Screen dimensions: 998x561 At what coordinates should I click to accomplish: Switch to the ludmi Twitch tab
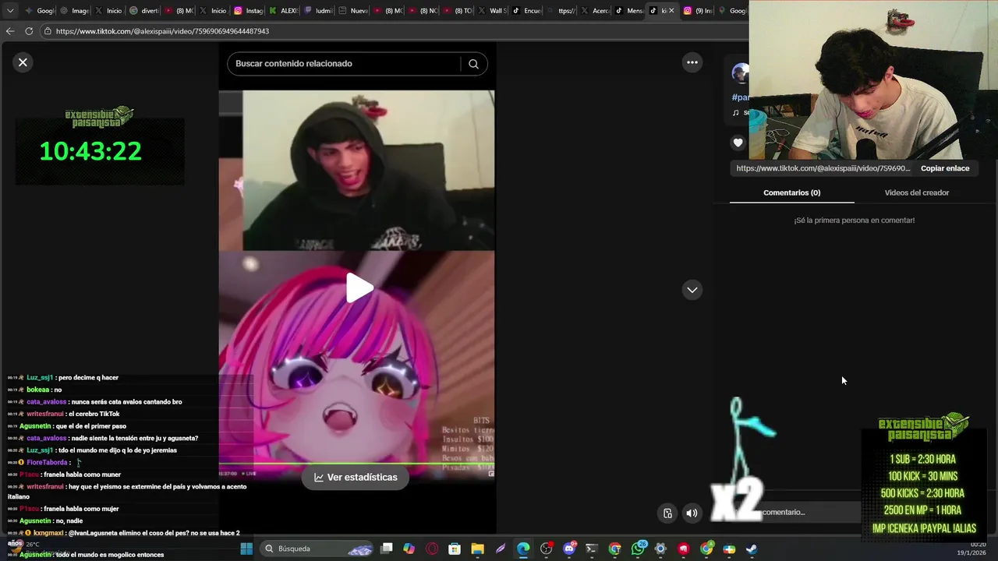tap(318, 11)
